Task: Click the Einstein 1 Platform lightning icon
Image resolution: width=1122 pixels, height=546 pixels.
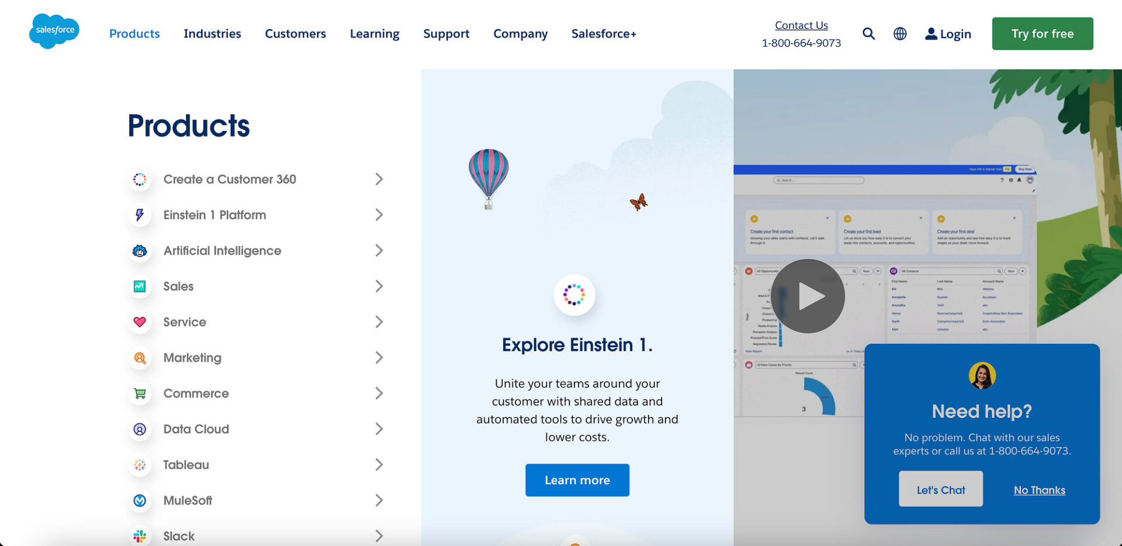Action: click(x=140, y=215)
